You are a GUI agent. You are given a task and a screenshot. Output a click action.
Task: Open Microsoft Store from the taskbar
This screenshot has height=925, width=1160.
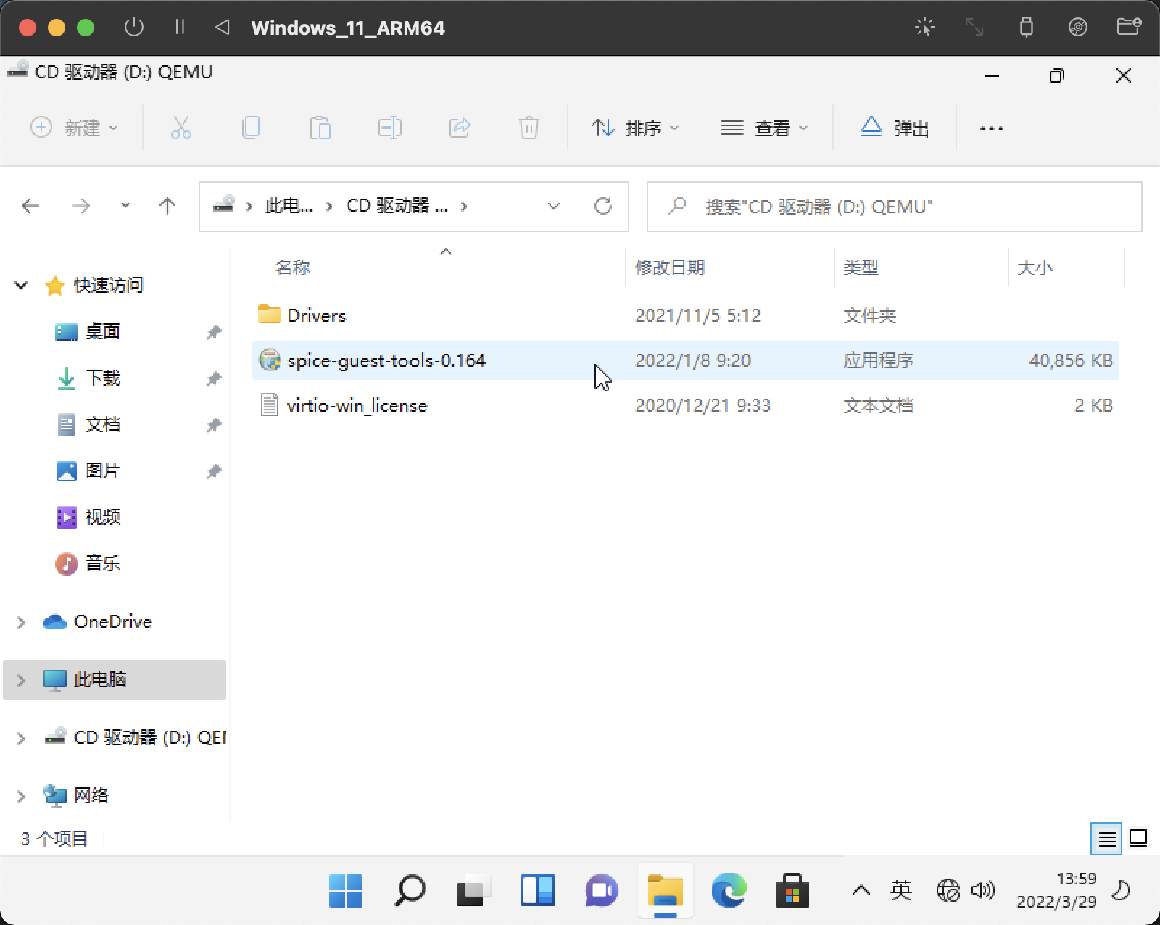792,891
